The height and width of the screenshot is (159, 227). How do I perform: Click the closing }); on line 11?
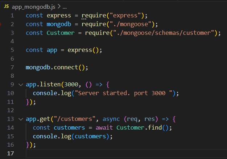pyautogui.click(x=31, y=102)
